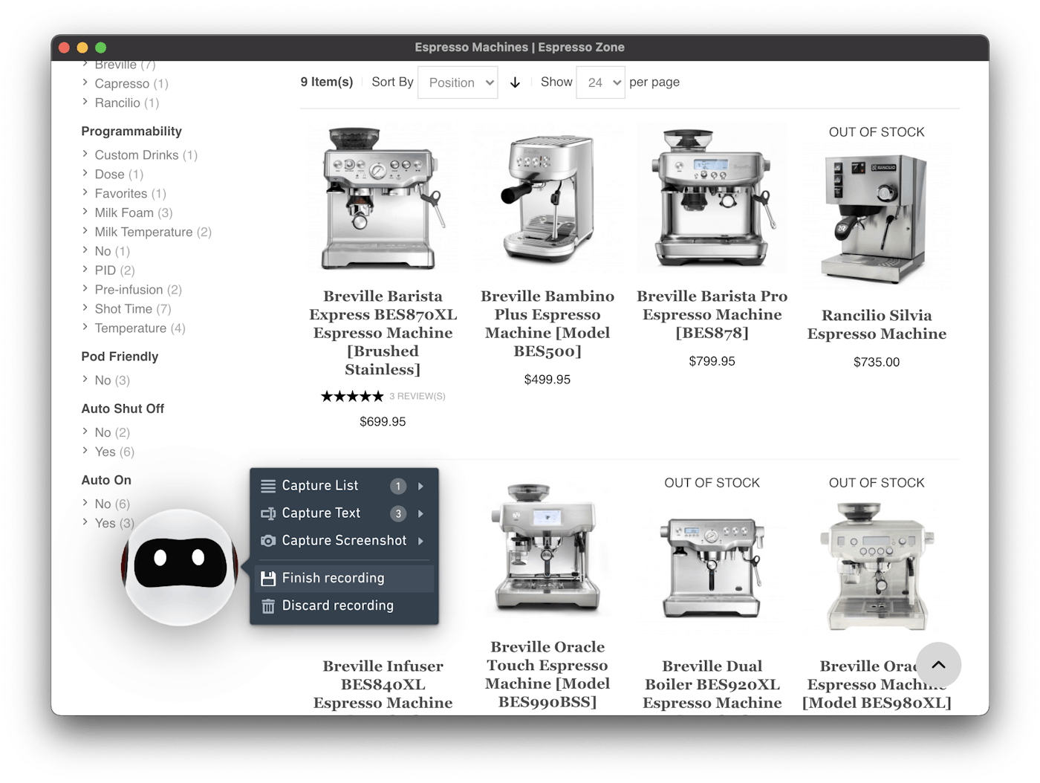Click Capture Text count badge 3
The width and height of the screenshot is (1040, 783).
398,513
